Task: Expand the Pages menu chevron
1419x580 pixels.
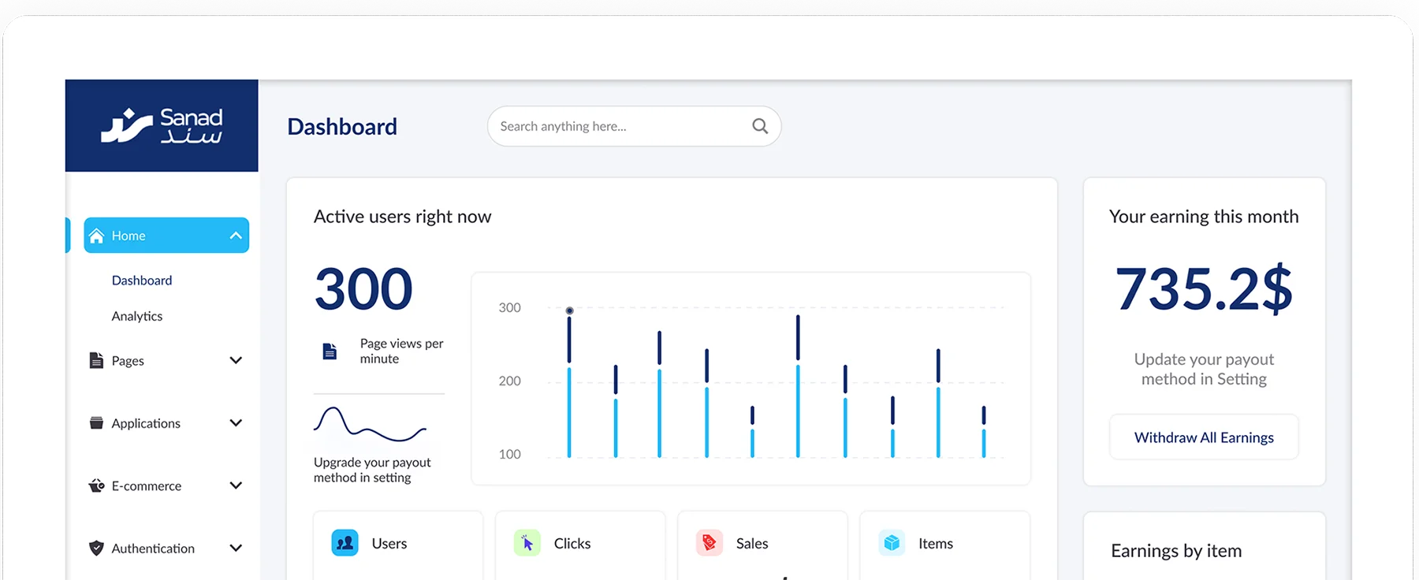Action: point(236,360)
